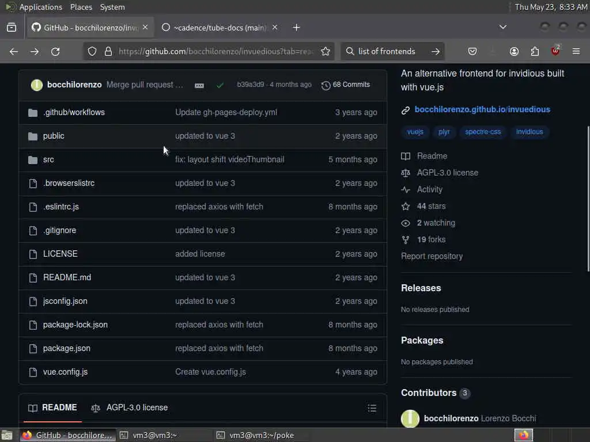Open the Places menu in the top panel
Image resolution: width=590 pixels, height=442 pixels.
click(x=81, y=7)
